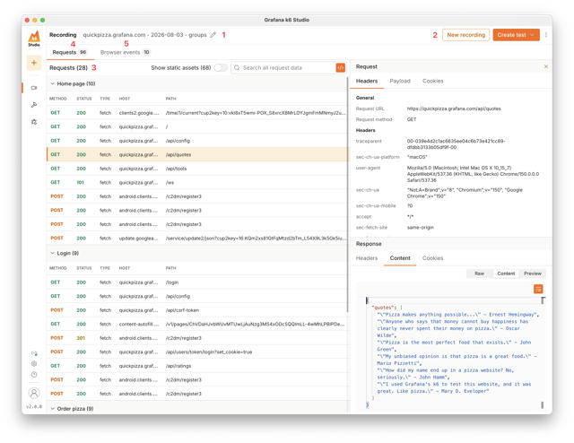Click the user-agent header value
574x443 pixels.
[x=473, y=174]
